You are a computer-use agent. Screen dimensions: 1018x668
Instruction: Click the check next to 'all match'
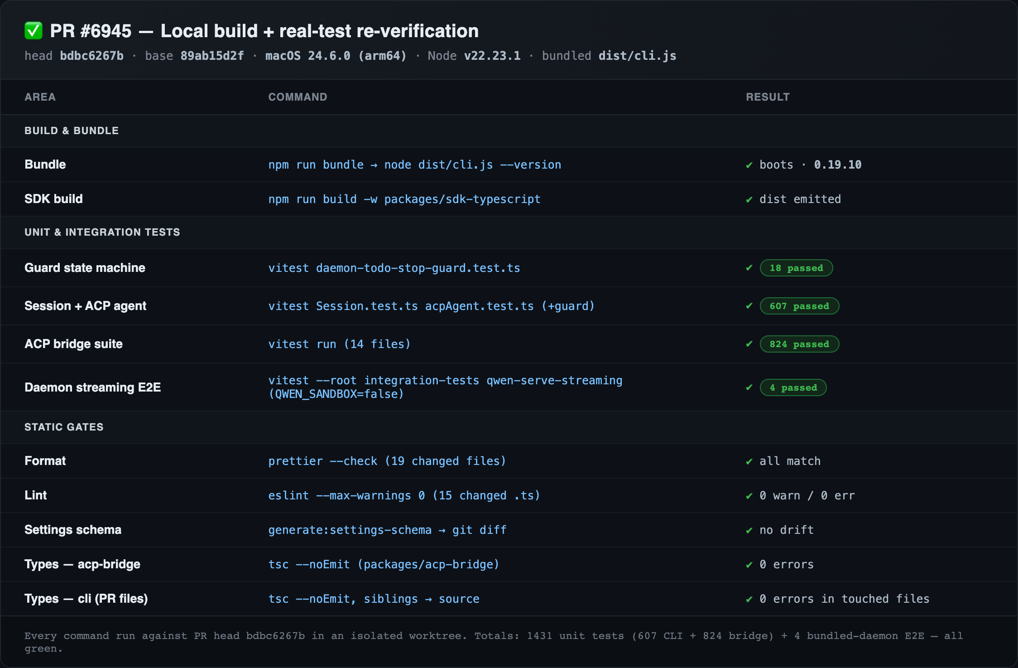[x=749, y=461]
